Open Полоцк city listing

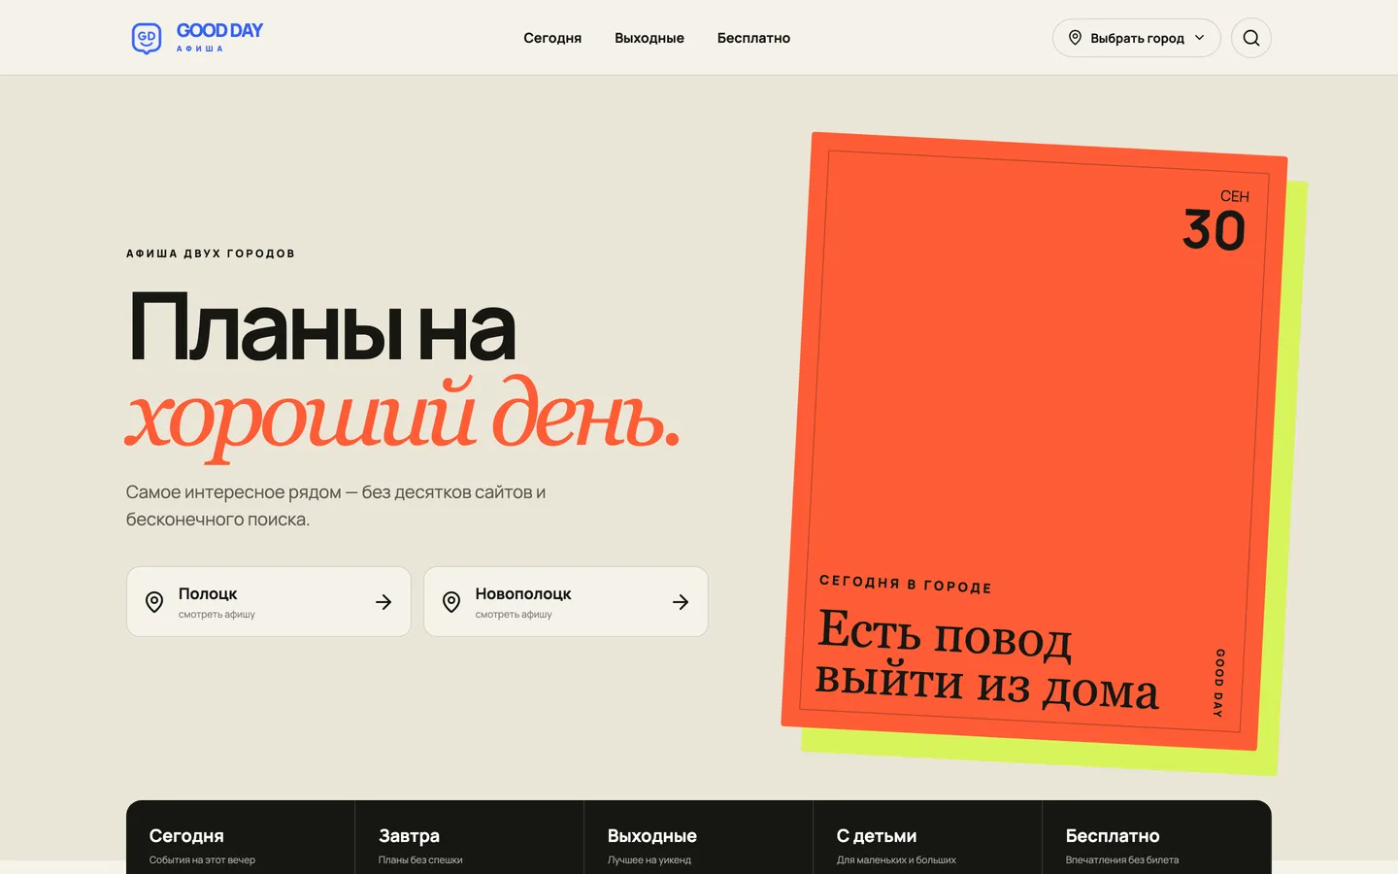point(269,602)
